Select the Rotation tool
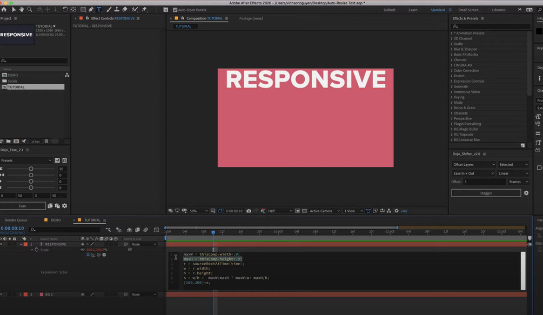 click(65, 10)
